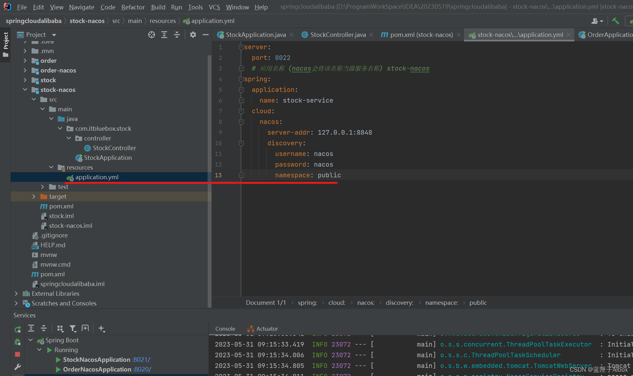This screenshot has height=376, width=633.
Task: Select StockController class in tree
Action: point(114,148)
